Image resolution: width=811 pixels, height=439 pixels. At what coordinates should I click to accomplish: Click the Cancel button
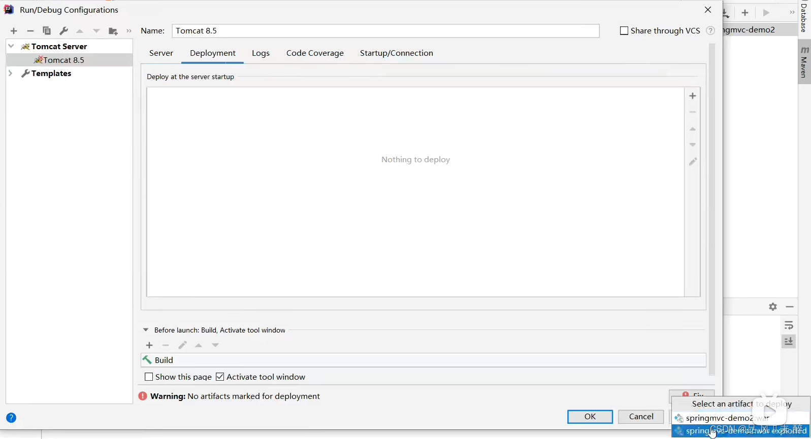[641, 417]
